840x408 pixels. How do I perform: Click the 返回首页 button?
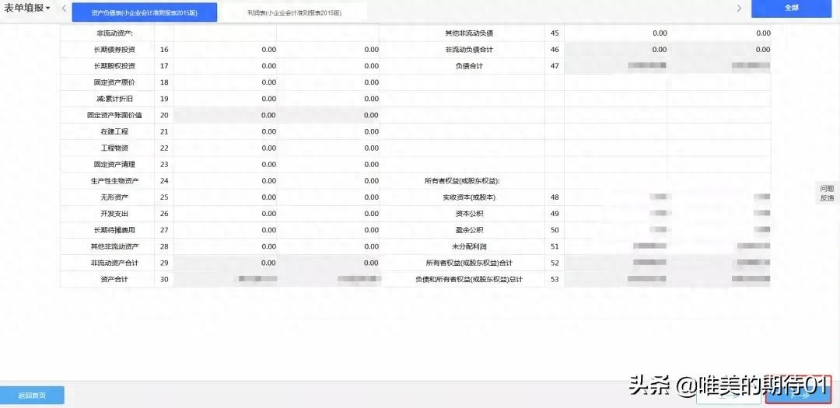32,396
